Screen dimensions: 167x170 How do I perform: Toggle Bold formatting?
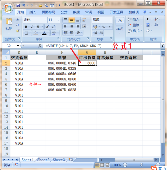(x=26, y=27)
